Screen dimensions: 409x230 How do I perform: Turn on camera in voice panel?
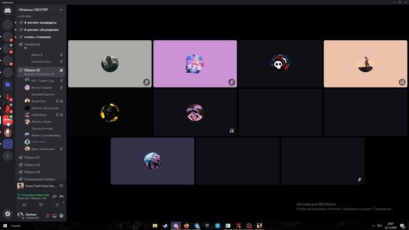(24, 205)
